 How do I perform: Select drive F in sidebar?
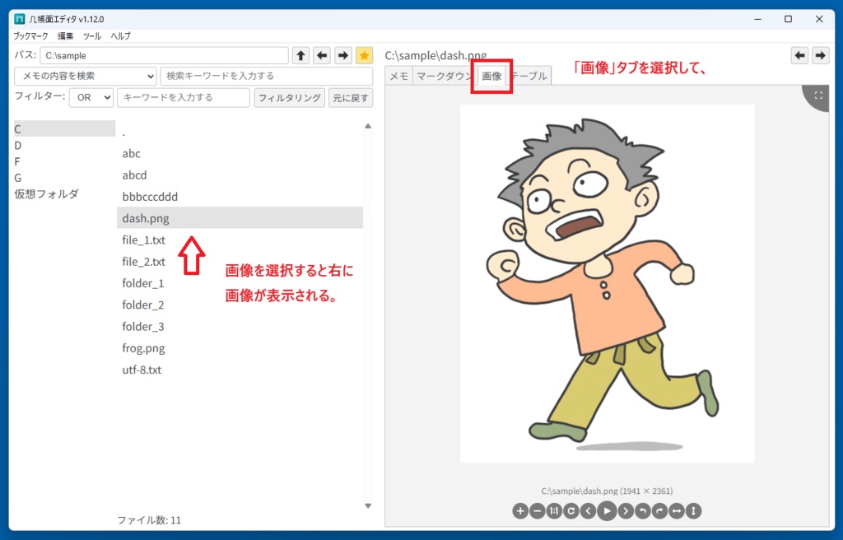coord(64,161)
